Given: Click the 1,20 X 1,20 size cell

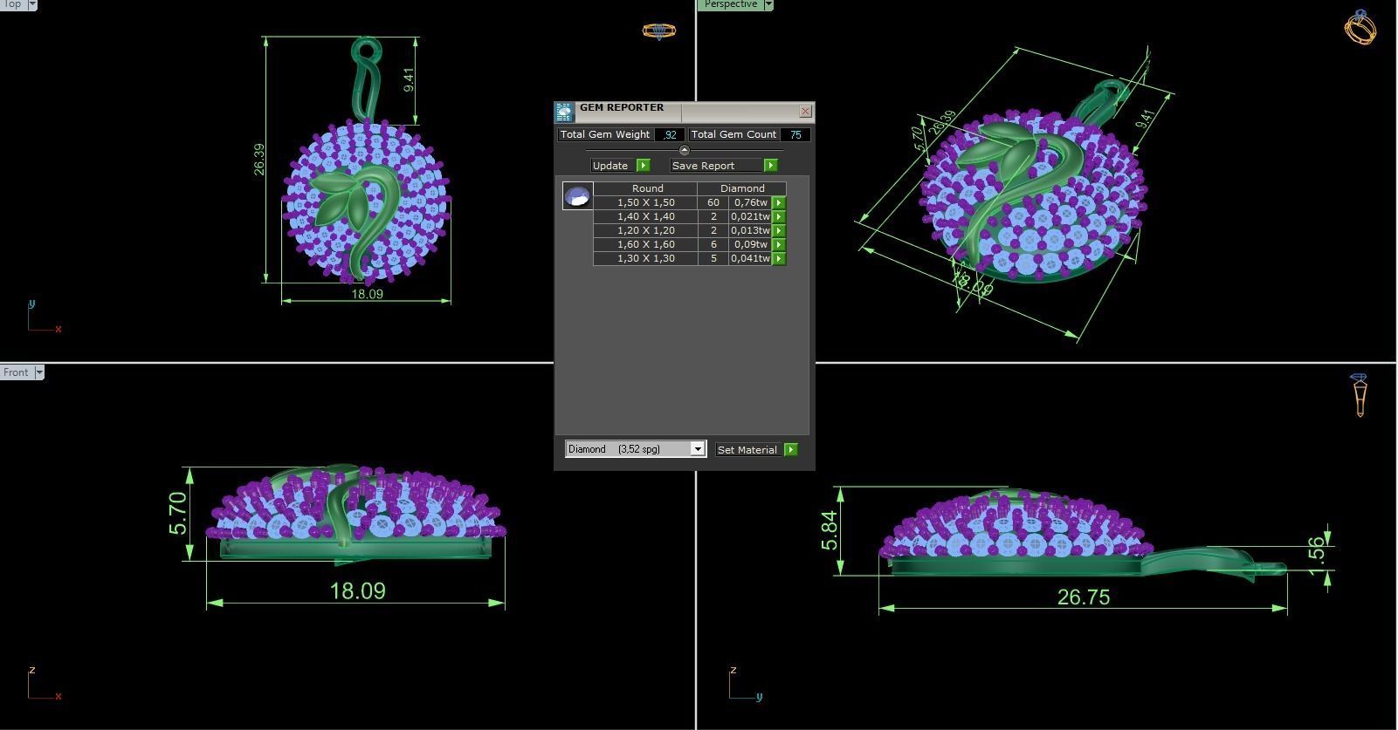Looking at the screenshot, I should point(646,230).
